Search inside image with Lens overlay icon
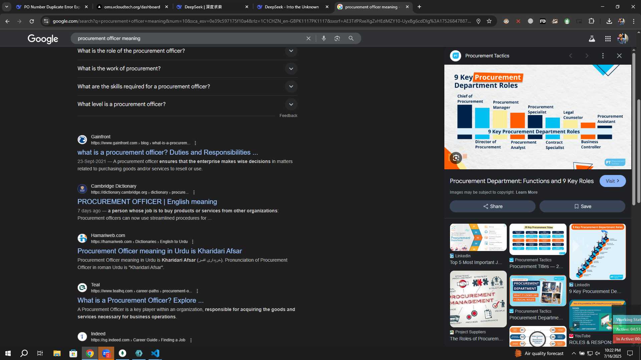Screen dimensions: 641x360 coord(456,158)
